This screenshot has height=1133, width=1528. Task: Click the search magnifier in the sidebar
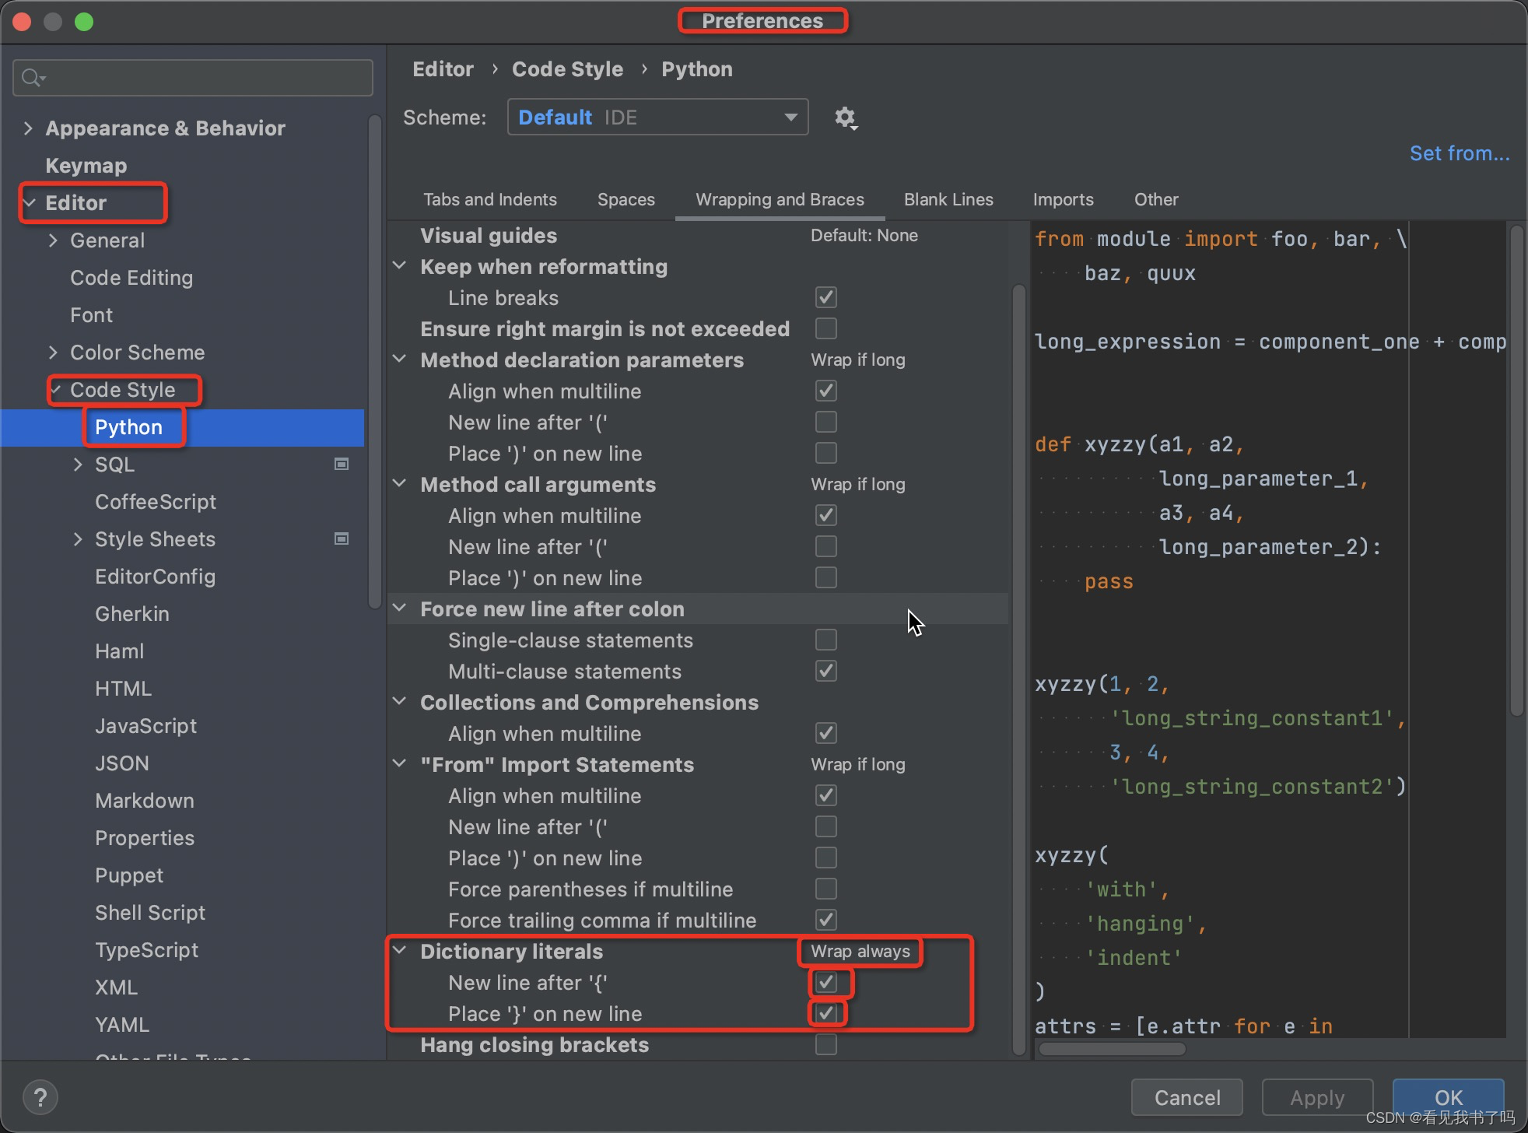[32, 76]
